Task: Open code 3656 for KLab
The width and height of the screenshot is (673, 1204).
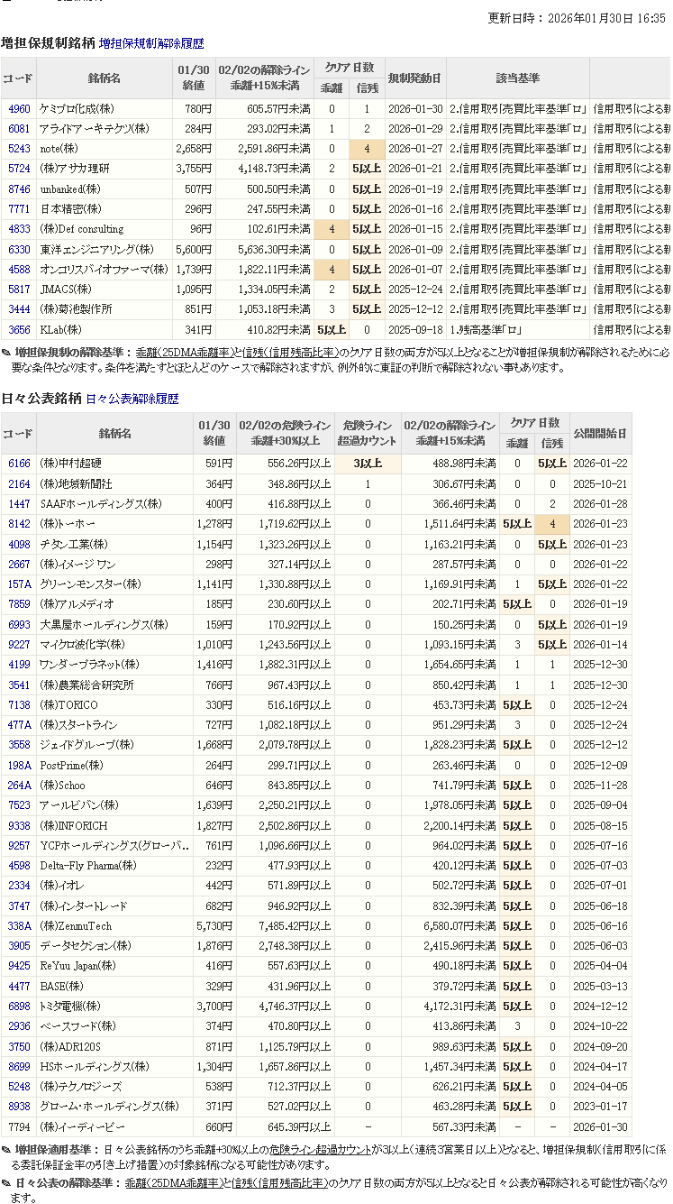Action: [x=19, y=330]
